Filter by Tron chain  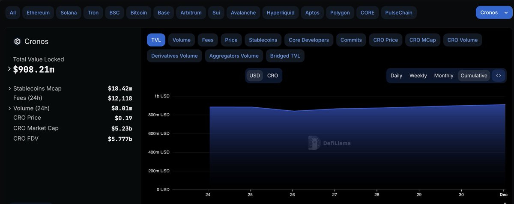tap(93, 12)
